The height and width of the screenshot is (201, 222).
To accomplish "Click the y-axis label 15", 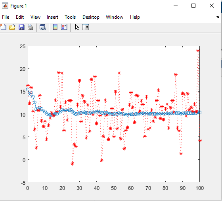I will coord(23,92).
